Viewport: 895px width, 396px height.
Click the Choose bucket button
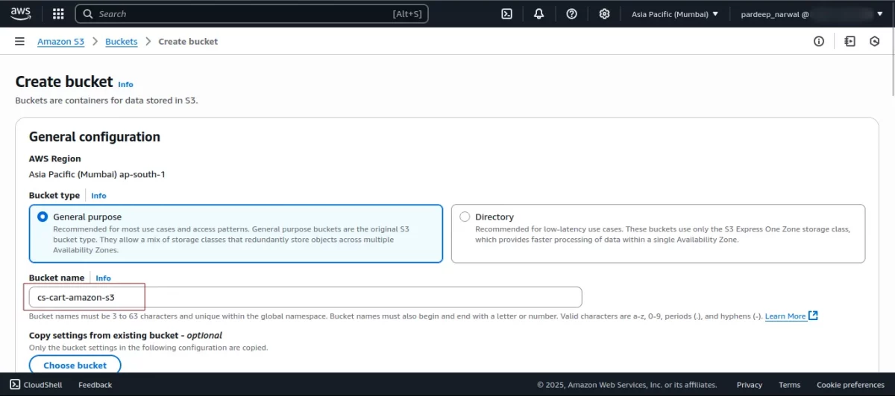coord(75,365)
